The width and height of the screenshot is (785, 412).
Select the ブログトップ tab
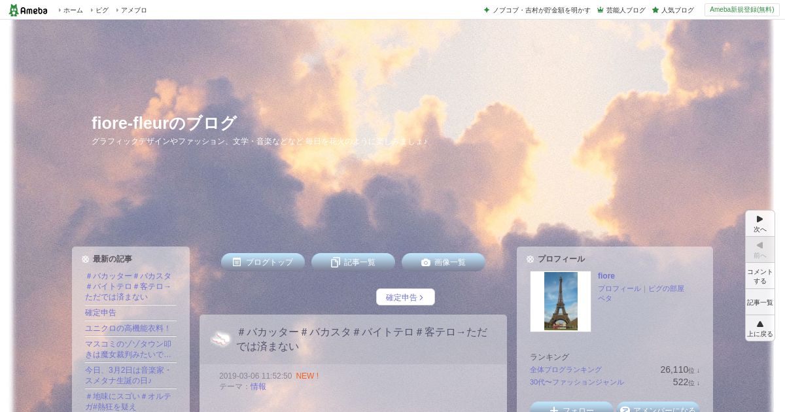[x=263, y=262]
